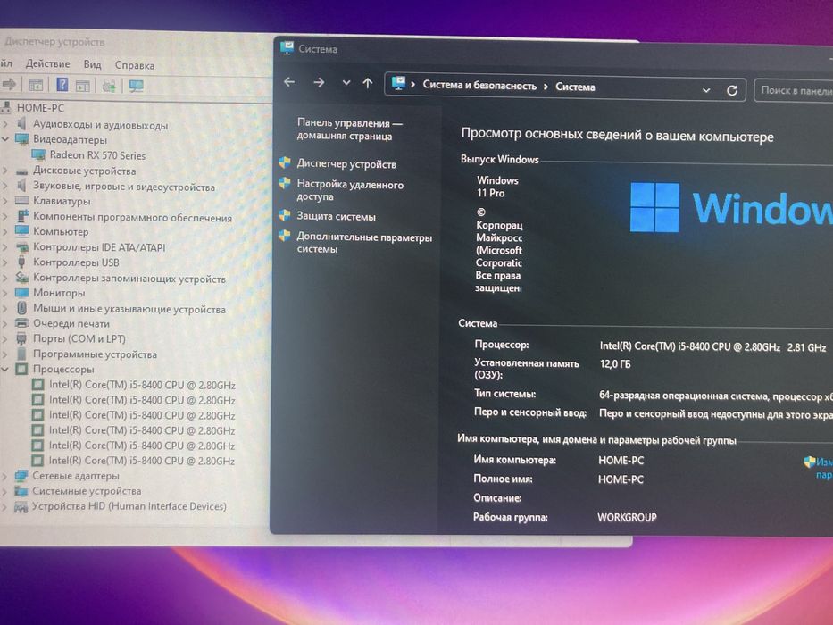Click the Система window title icon
This screenshot has height=625, width=833.
(287, 48)
